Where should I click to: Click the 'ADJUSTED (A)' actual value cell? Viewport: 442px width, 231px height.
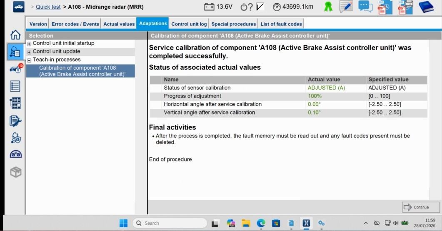(x=326, y=88)
